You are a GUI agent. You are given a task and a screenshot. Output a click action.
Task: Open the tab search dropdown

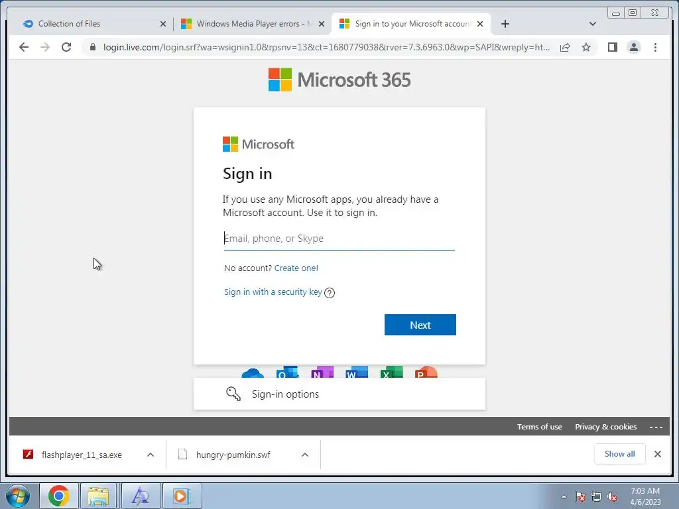coord(593,24)
